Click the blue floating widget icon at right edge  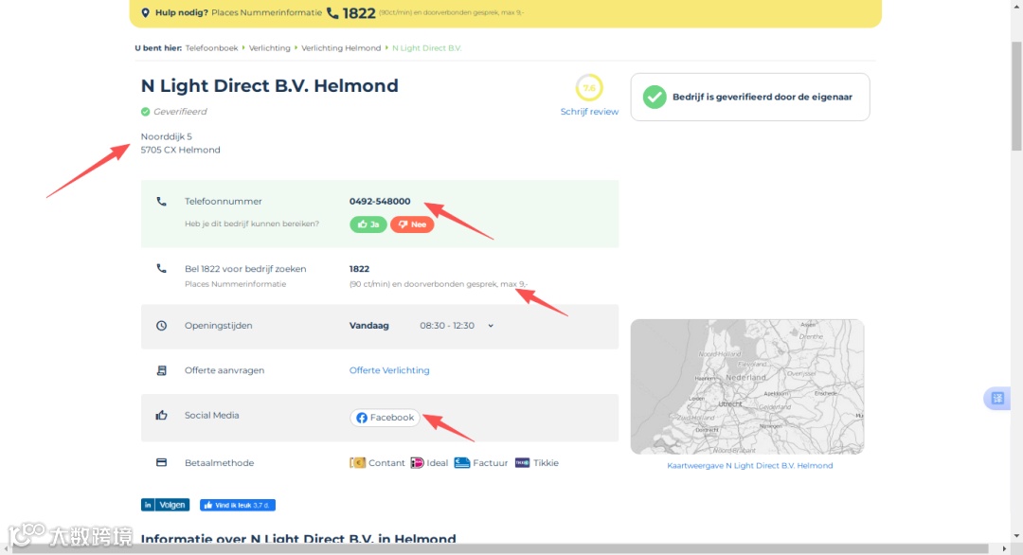pyautogui.click(x=996, y=399)
